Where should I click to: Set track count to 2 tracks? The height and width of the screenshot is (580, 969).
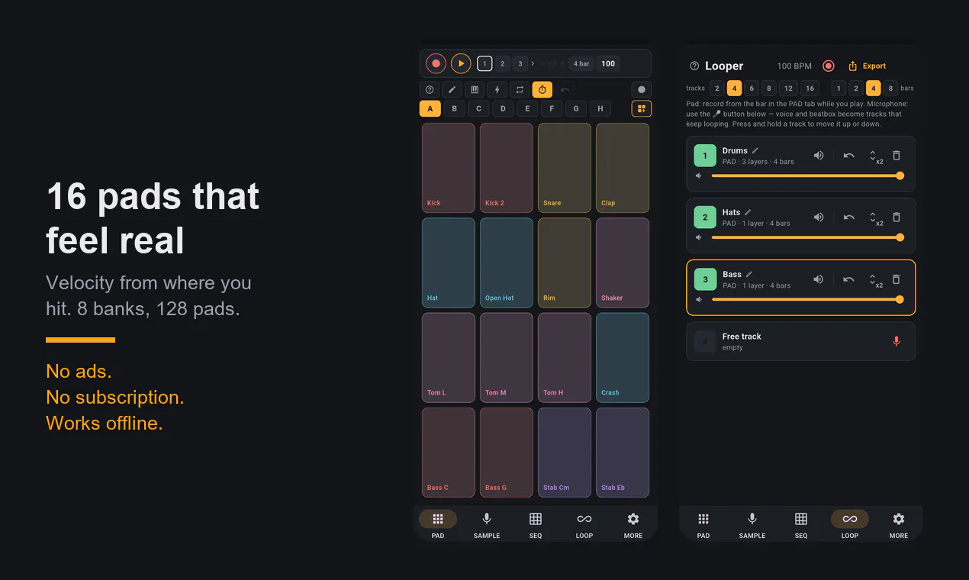(716, 88)
